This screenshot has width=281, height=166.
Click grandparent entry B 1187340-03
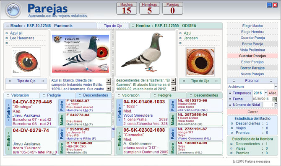click(85, 148)
